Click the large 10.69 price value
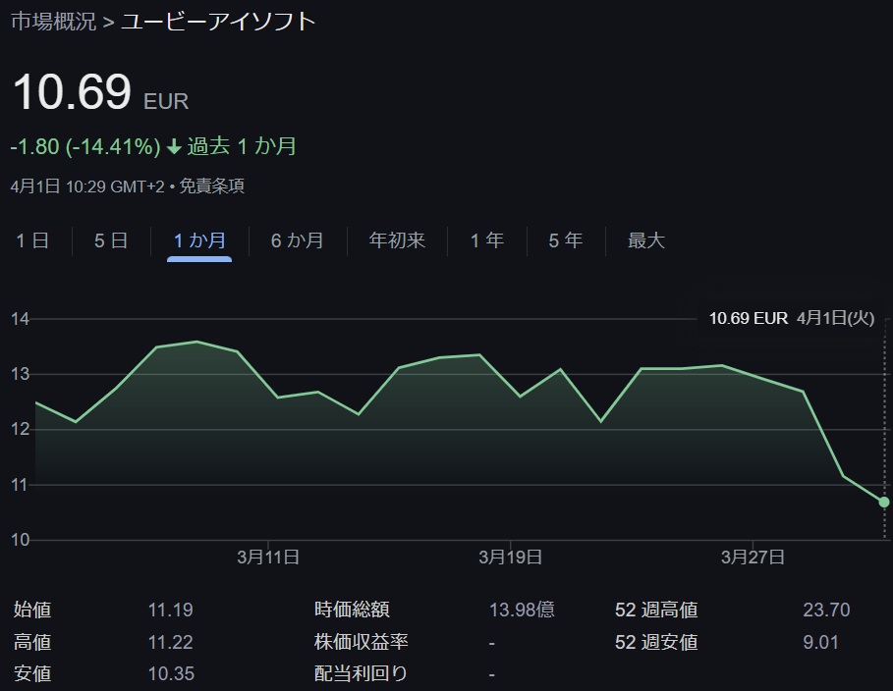Viewport: 893px width, 691px height. click(x=72, y=92)
